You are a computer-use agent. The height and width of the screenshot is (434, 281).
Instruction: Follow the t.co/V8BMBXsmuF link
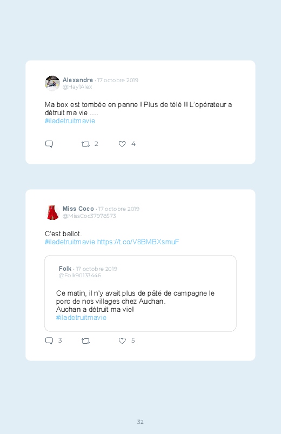click(x=138, y=242)
